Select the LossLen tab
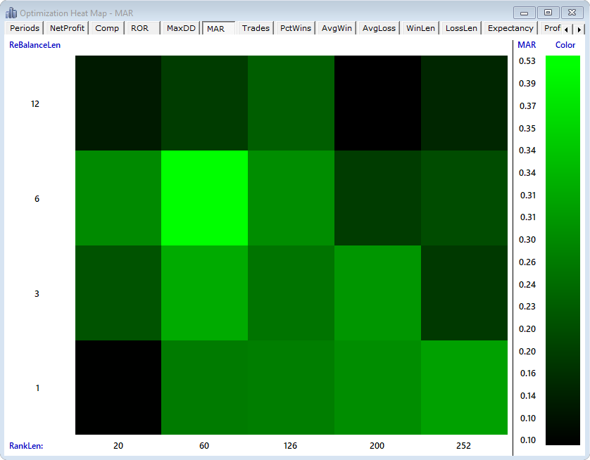The height and width of the screenshot is (460, 590). (461, 28)
